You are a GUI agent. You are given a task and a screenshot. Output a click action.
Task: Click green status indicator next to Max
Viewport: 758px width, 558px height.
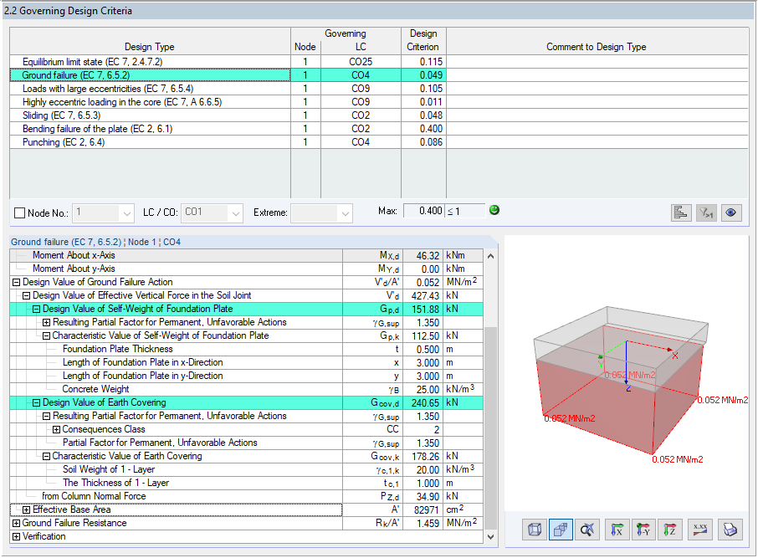[494, 210]
